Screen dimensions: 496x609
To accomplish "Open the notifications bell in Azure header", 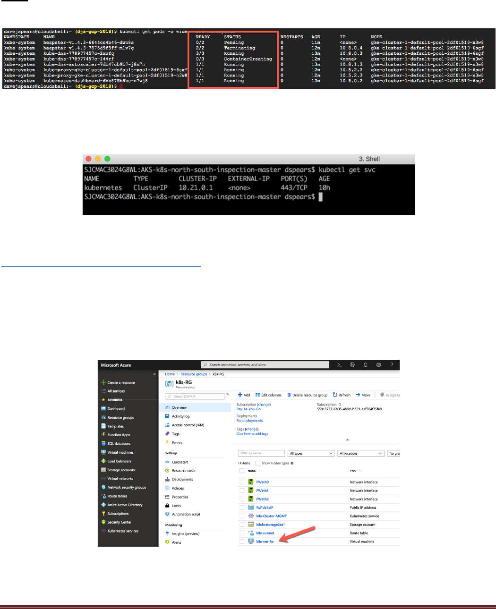I will point(366,365).
